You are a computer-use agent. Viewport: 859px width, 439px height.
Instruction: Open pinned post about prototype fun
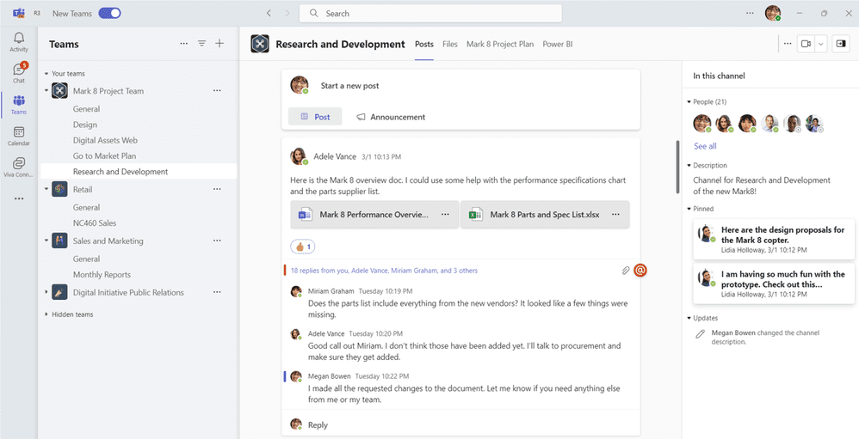774,284
